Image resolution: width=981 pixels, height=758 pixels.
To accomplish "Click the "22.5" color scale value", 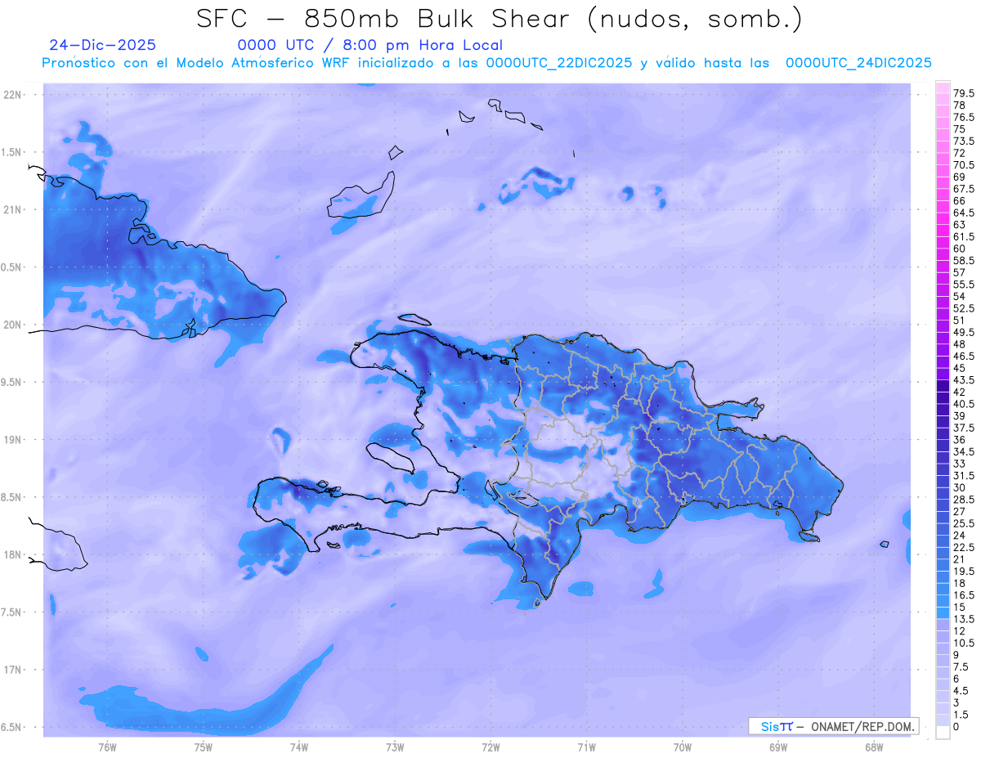I will pyautogui.click(x=964, y=547).
